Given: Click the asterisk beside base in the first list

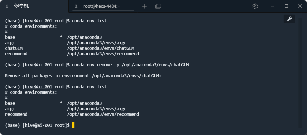Looking at the screenshot, I should [61, 37].
